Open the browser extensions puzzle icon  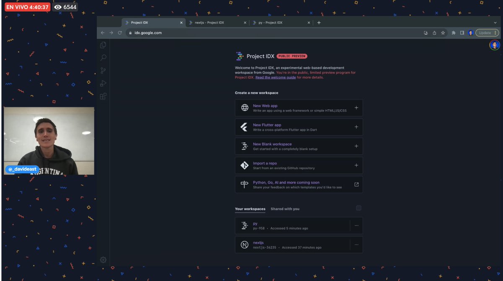tap(454, 33)
